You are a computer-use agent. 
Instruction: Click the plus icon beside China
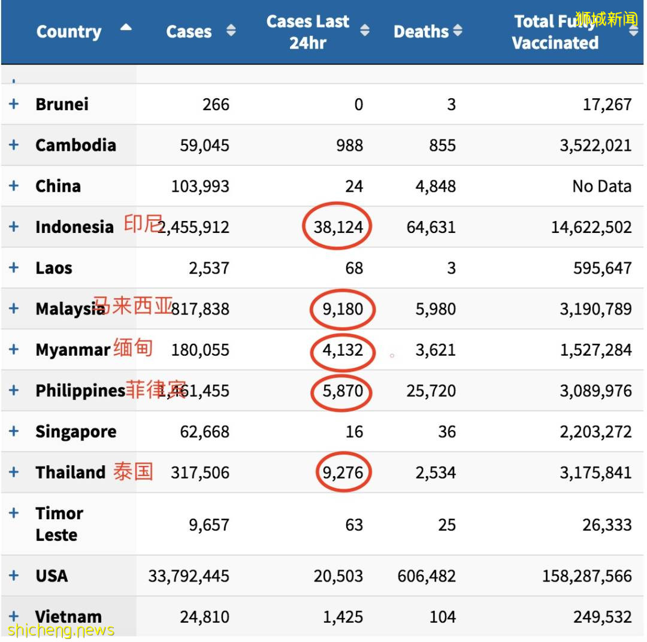(x=13, y=186)
